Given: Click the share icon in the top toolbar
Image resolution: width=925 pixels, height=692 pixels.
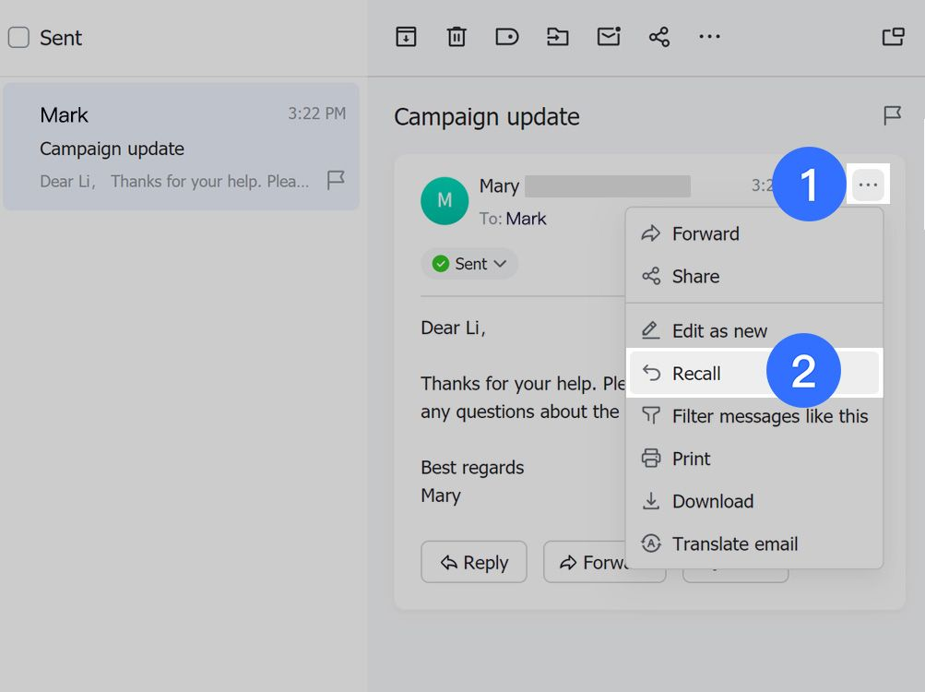Looking at the screenshot, I should (658, 37).
